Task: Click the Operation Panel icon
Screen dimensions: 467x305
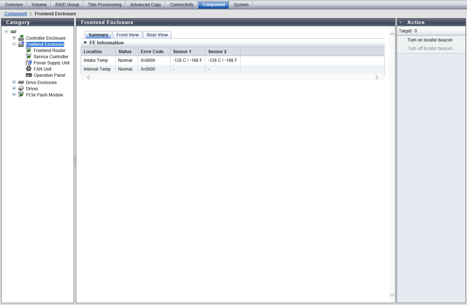Action: tap(29, 75)
